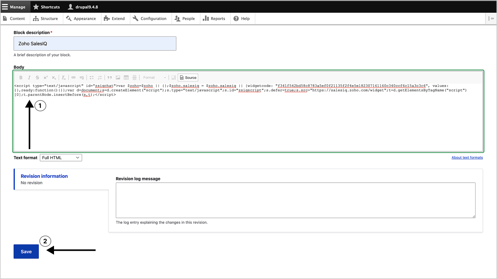Click the Unlink icon
Image resolution: width=497 pixels, height=279 pixels.
[x=82, y=77]
